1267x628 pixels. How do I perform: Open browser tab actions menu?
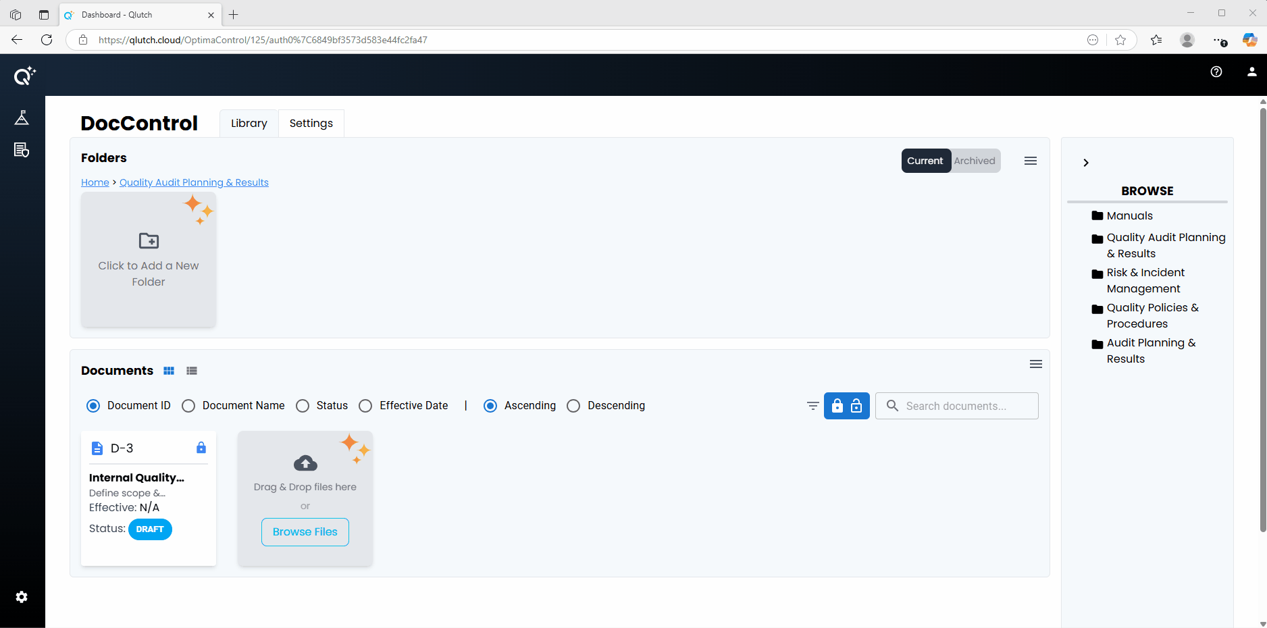[x=44, y=15]
